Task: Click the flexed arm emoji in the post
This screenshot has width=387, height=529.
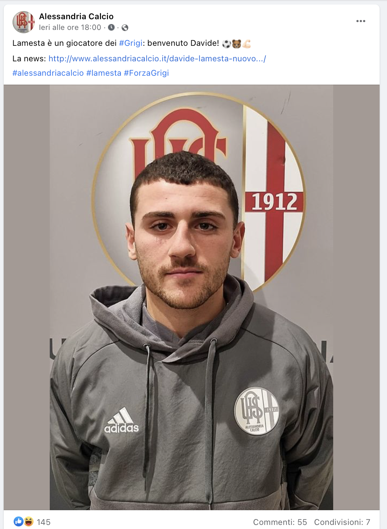Action: click(246, 44)
